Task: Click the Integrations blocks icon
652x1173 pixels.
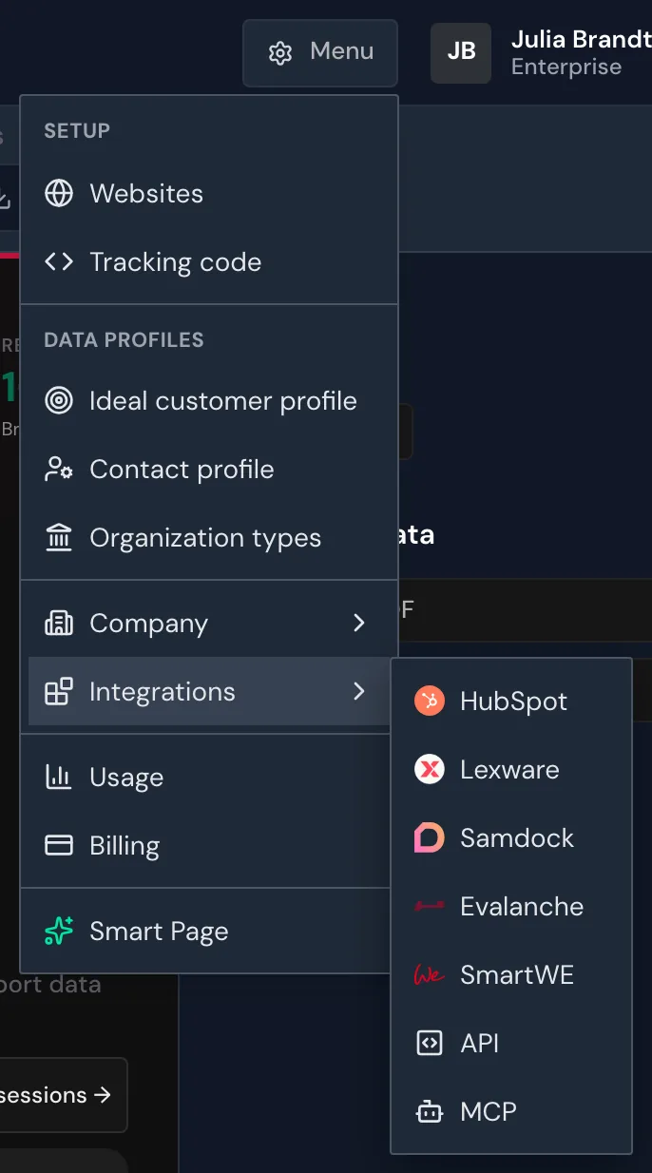Action: (59, 692)
